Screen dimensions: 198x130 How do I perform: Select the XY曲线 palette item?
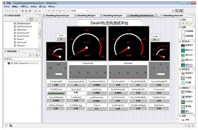coord(186,78)
